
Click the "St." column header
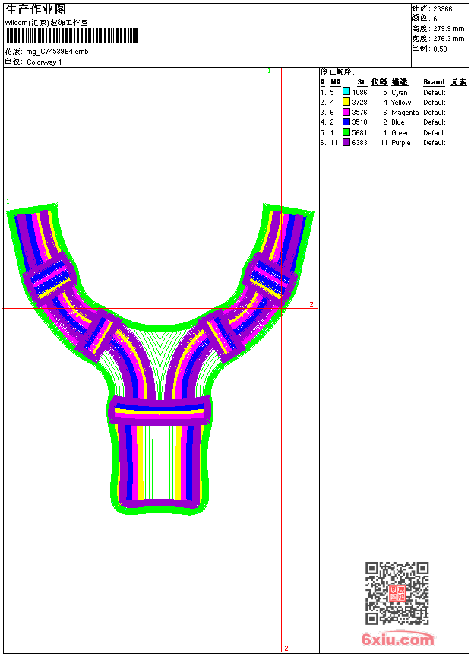coord(362,82)
